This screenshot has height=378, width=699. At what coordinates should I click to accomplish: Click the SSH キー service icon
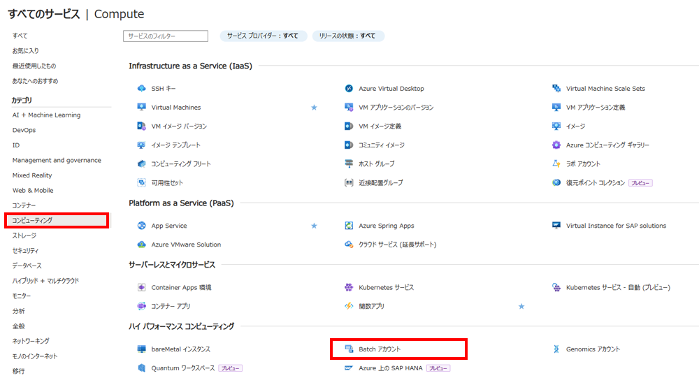click(x=141, y=88)
